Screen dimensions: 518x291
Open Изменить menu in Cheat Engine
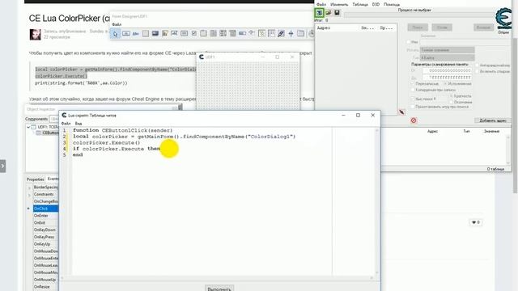pyautogui.click(x=339, y=4)
